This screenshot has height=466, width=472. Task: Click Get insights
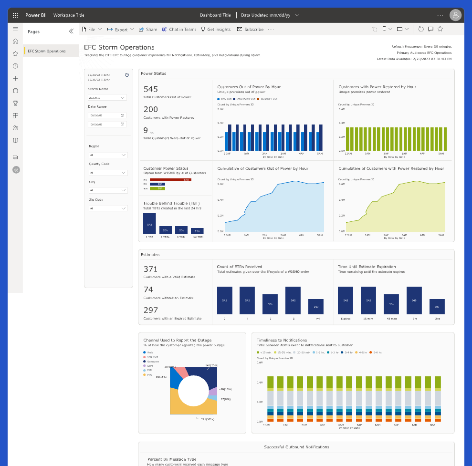tap(216, 30)
